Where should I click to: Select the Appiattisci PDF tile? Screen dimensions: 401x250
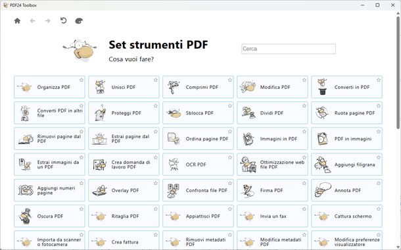(x=198, y=216)
